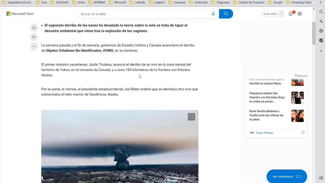The height and width of the screenshot is (183, 325).
Task: Open the Empresas bookmarks folder
Action: [x=177, y=2]
